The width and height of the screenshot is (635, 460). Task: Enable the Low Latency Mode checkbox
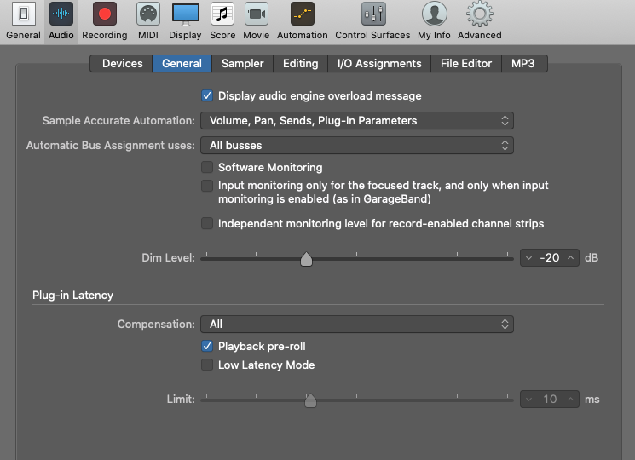pos(207,365)
